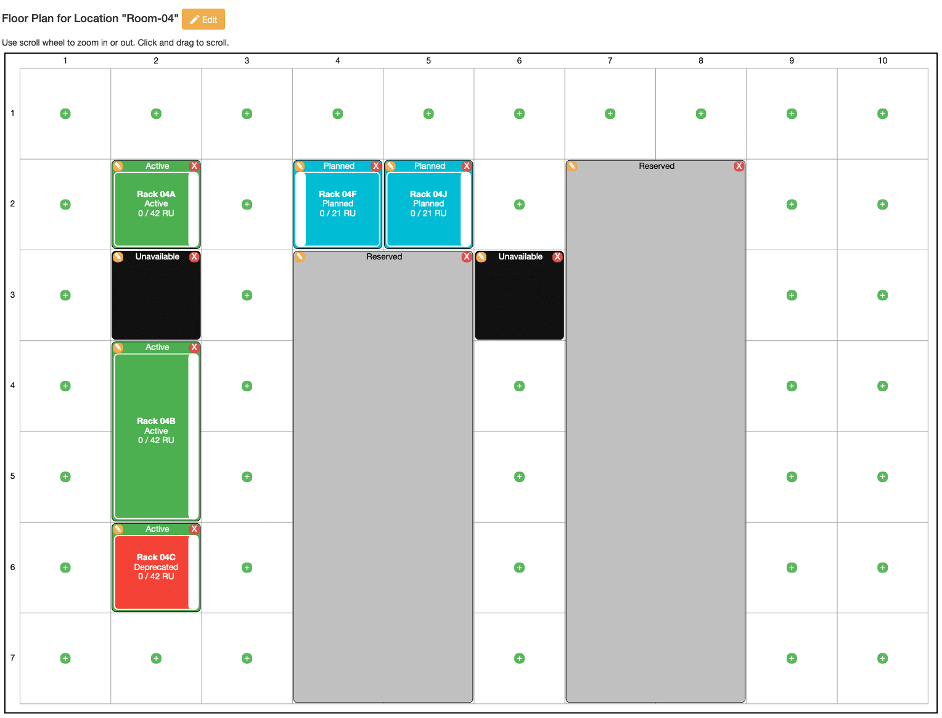Add tile at column 1, row 3
Screen dimensions: 942x718
click(x=65, y=295)
